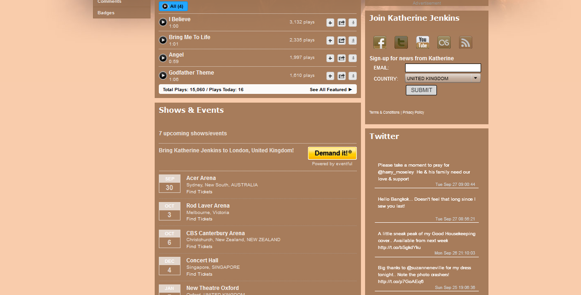The image size is (581, 295).
Task: Open tweet about praying for @harry_moseley
Action: tap(424, 172)
